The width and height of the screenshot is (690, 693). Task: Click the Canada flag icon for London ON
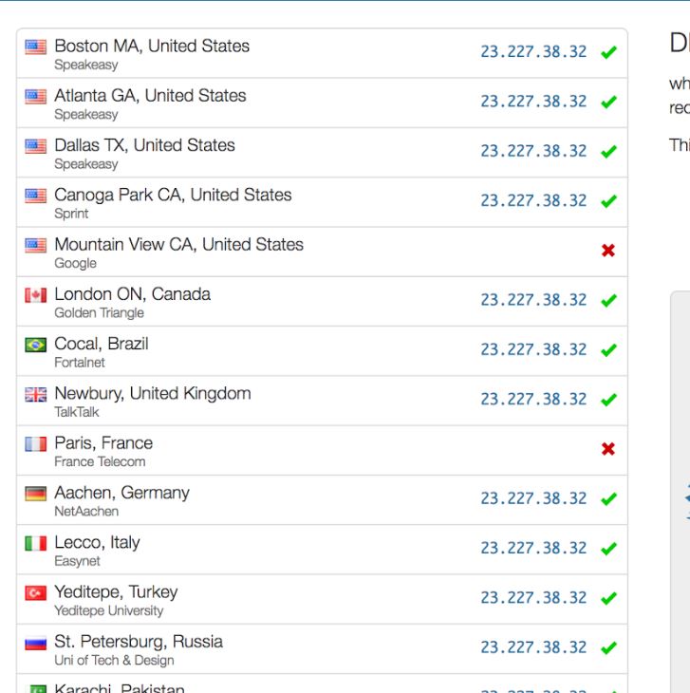(x=36, y=295)
